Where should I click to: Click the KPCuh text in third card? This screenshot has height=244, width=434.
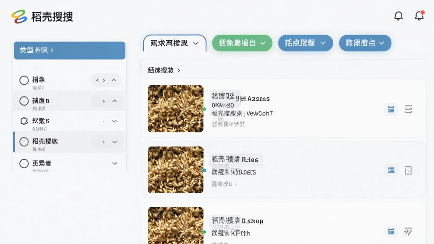coord(241,233)
